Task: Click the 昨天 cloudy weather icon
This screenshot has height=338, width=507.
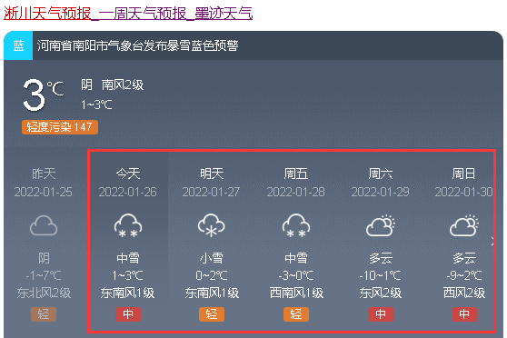Action: pyautogui.click(x=44, y=225)
